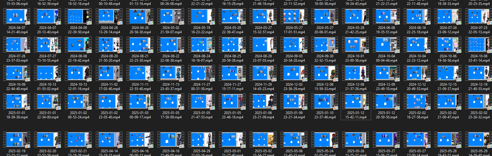Select the 2024-05-27 17-01-51.mp4 thumbnail
The image size is (492, 156).
(x=294, y=16)
